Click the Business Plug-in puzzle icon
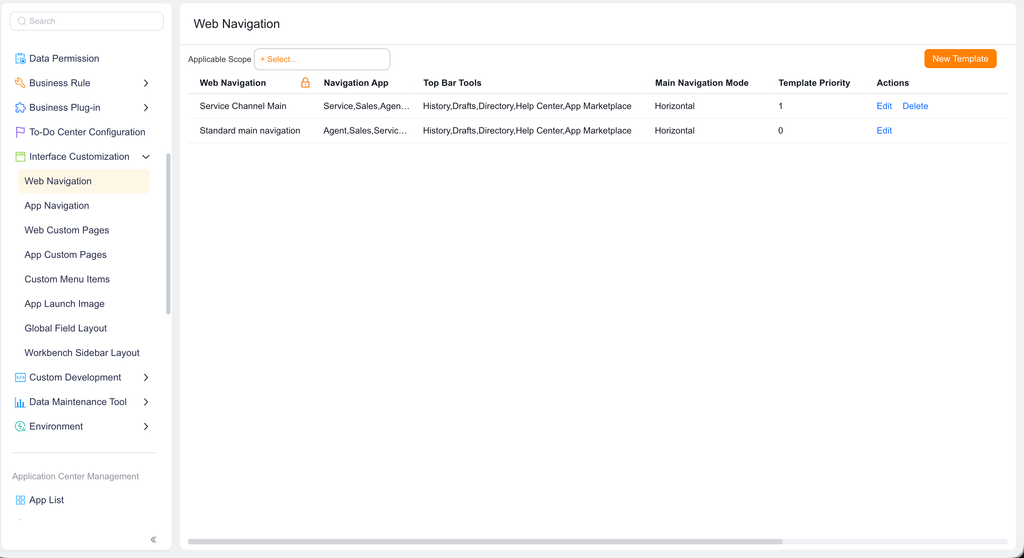Screen dimensions: 1024x558 tap(20, 107)
